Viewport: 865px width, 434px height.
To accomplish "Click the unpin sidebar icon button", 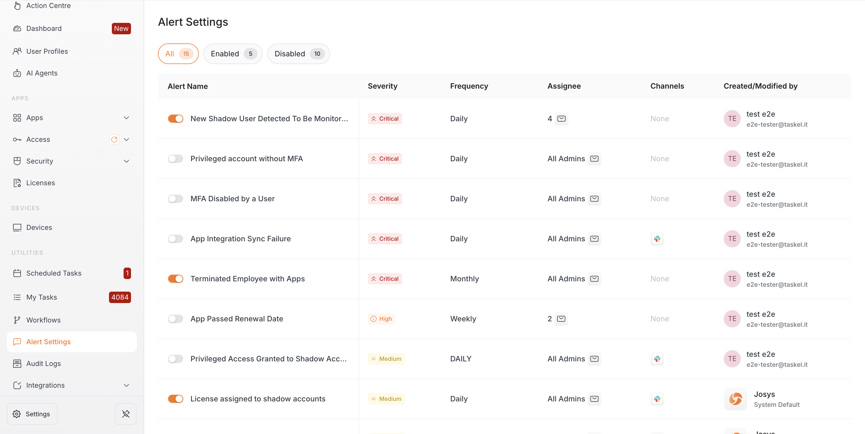I will pos(126,414).
